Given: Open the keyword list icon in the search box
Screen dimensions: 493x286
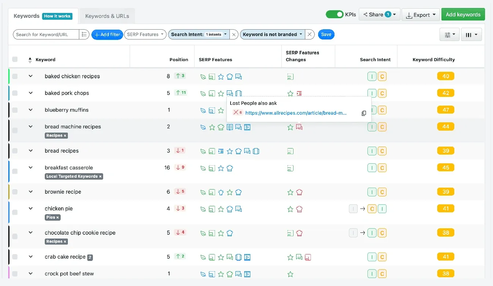Looking at the screenshot, I should tap(84, 35).
